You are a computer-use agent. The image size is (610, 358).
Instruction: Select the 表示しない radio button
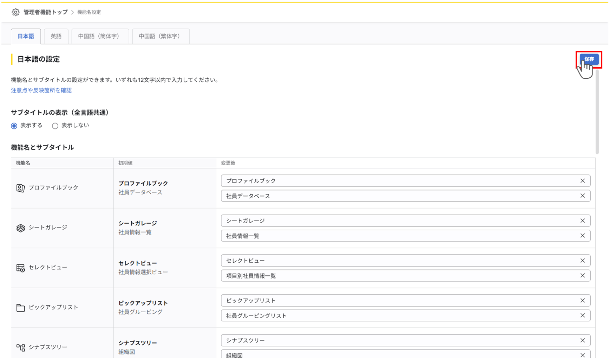pos(55,126)
